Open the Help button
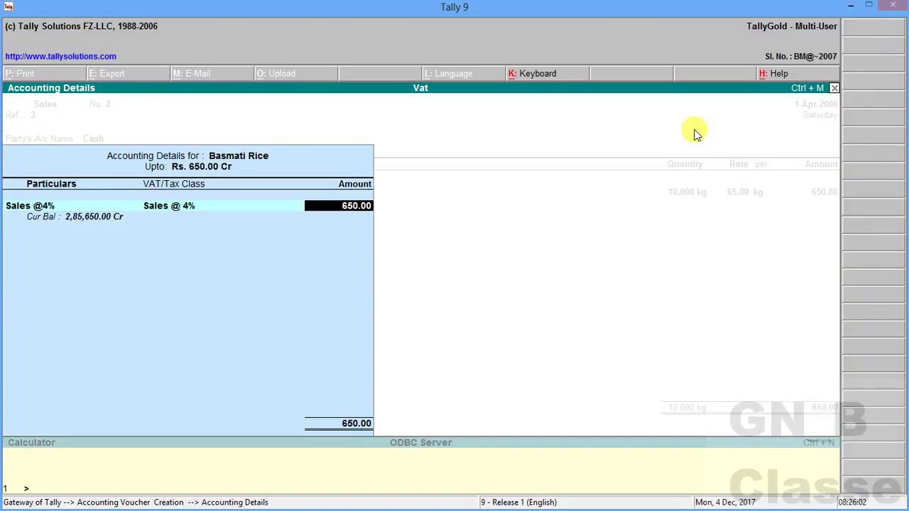909x511 pixels. pos(798,74)
